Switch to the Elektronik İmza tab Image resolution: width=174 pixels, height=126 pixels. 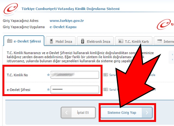click(95, 41)
